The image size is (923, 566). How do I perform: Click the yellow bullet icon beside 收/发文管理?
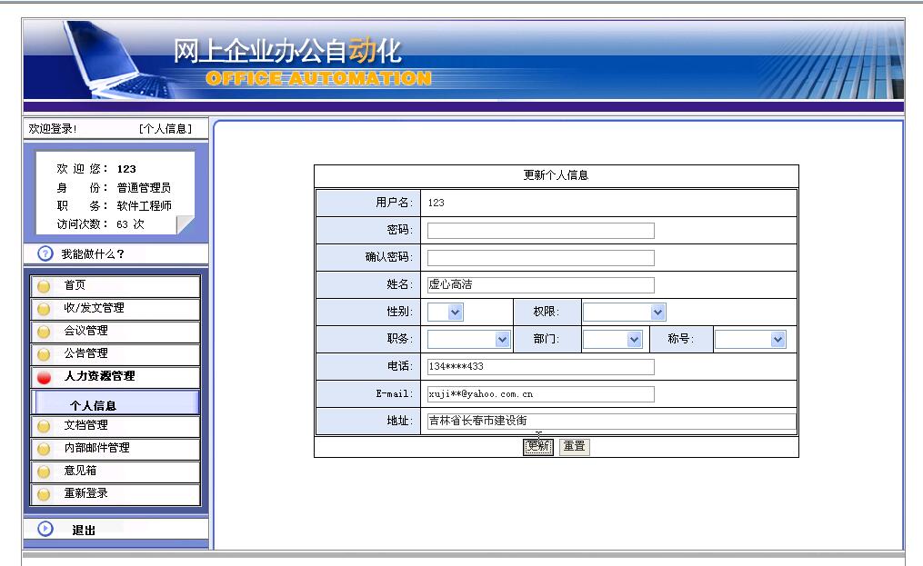(43, 309)
